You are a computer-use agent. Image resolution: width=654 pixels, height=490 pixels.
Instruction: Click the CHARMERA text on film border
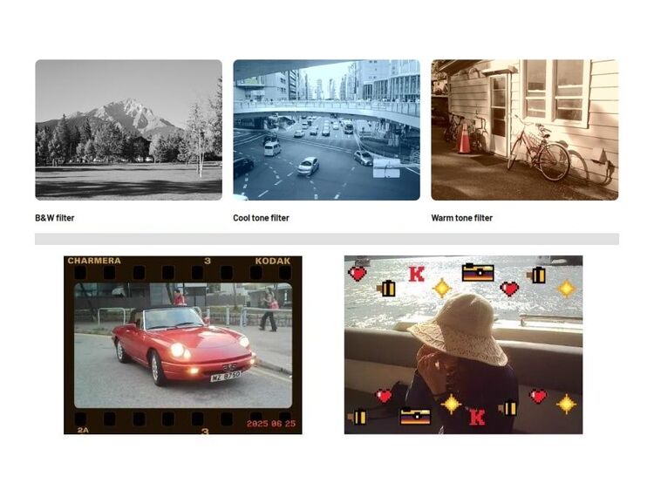(x=94, y=261)
